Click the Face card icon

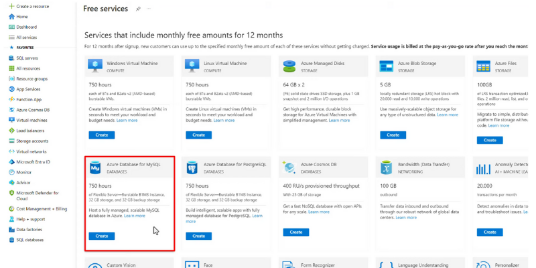(x=192, y=265)
